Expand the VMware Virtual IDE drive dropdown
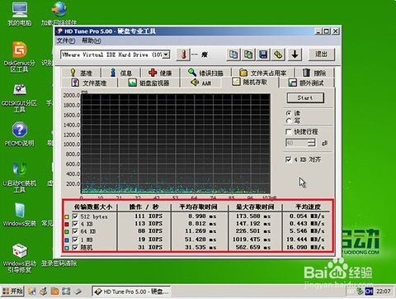396x299 pixels. (x=166, y=55)
